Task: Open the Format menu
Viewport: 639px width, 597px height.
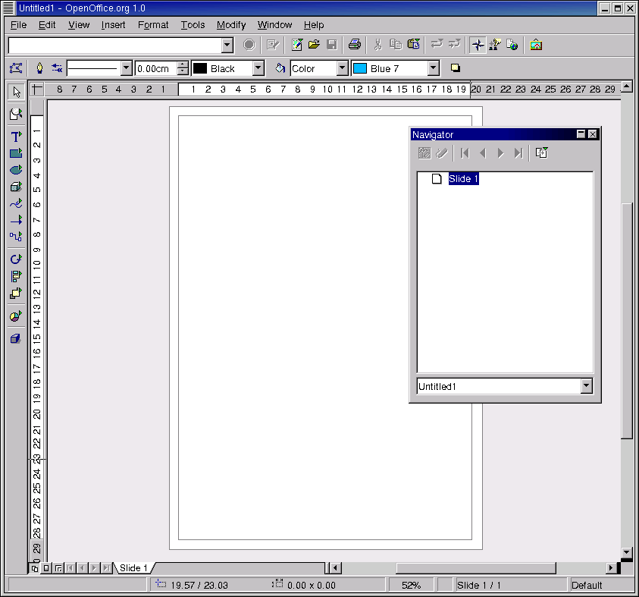Action: coord(153,25)
